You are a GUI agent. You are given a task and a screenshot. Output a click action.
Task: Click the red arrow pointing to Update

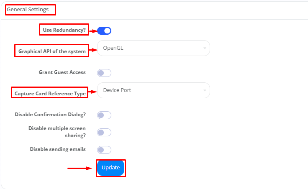(x=80, y=169)
